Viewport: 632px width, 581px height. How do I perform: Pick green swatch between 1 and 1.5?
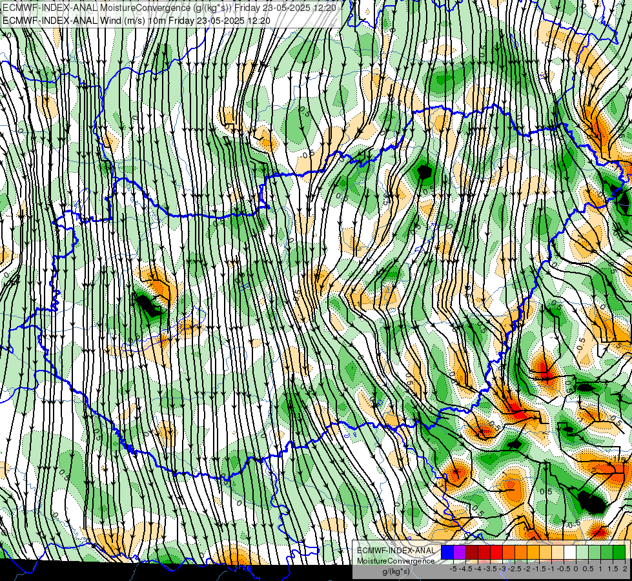pos(607,552)
